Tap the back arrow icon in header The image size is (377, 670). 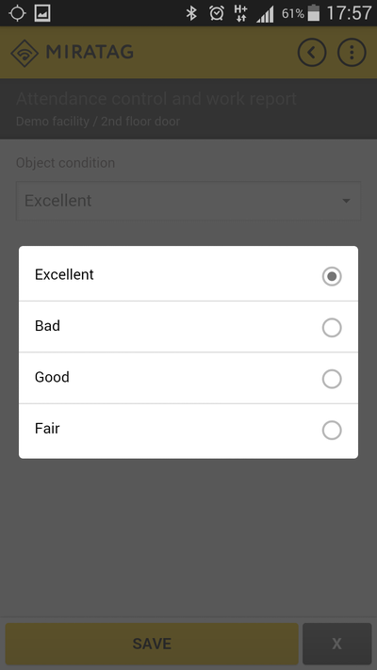312,53
